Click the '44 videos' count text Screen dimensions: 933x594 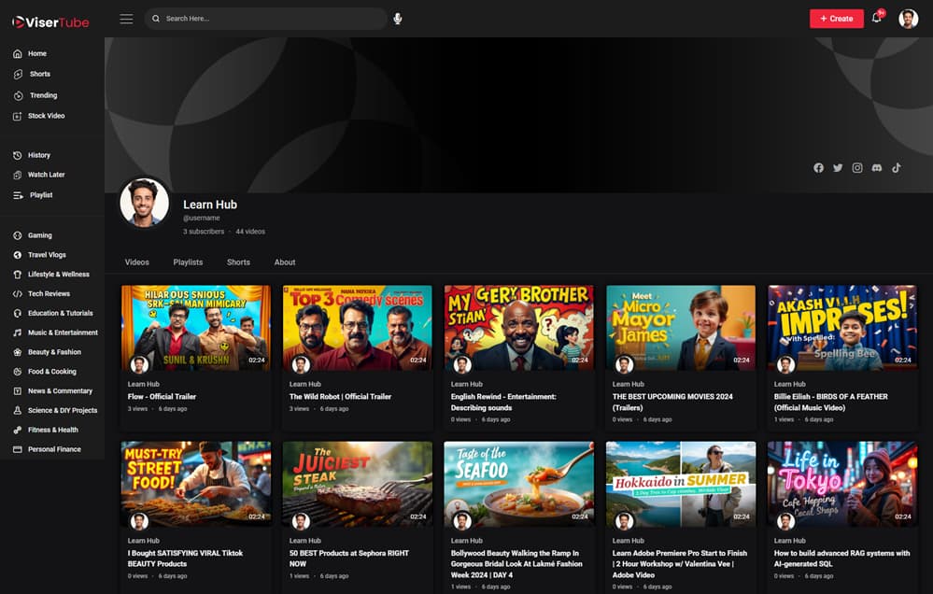(x=250, y=232)
